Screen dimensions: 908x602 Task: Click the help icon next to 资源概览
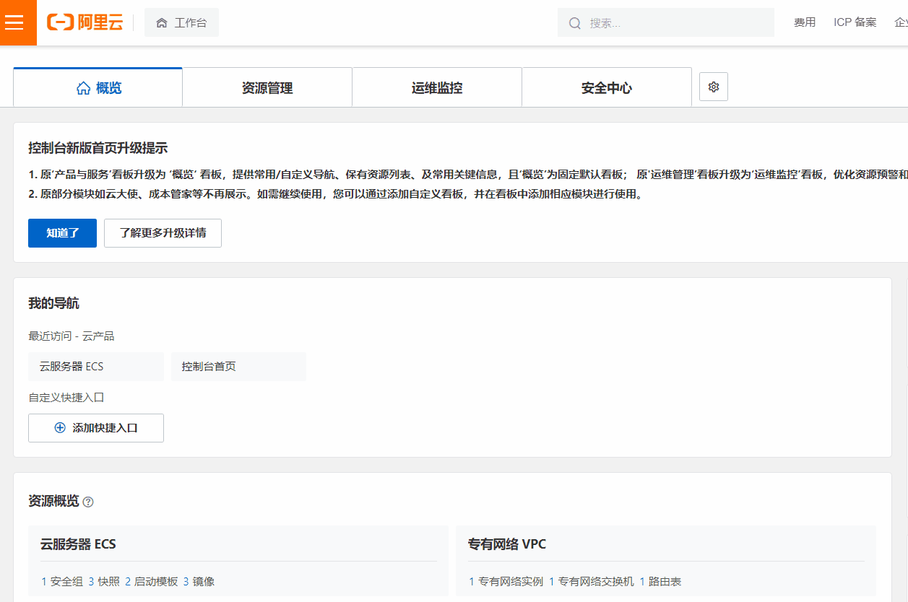pos(88,502)
